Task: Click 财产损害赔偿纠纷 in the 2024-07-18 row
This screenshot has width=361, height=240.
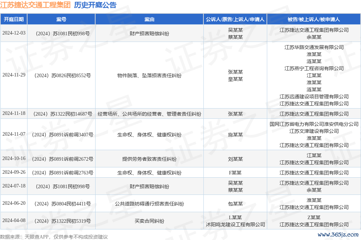Action: [149, 186]
